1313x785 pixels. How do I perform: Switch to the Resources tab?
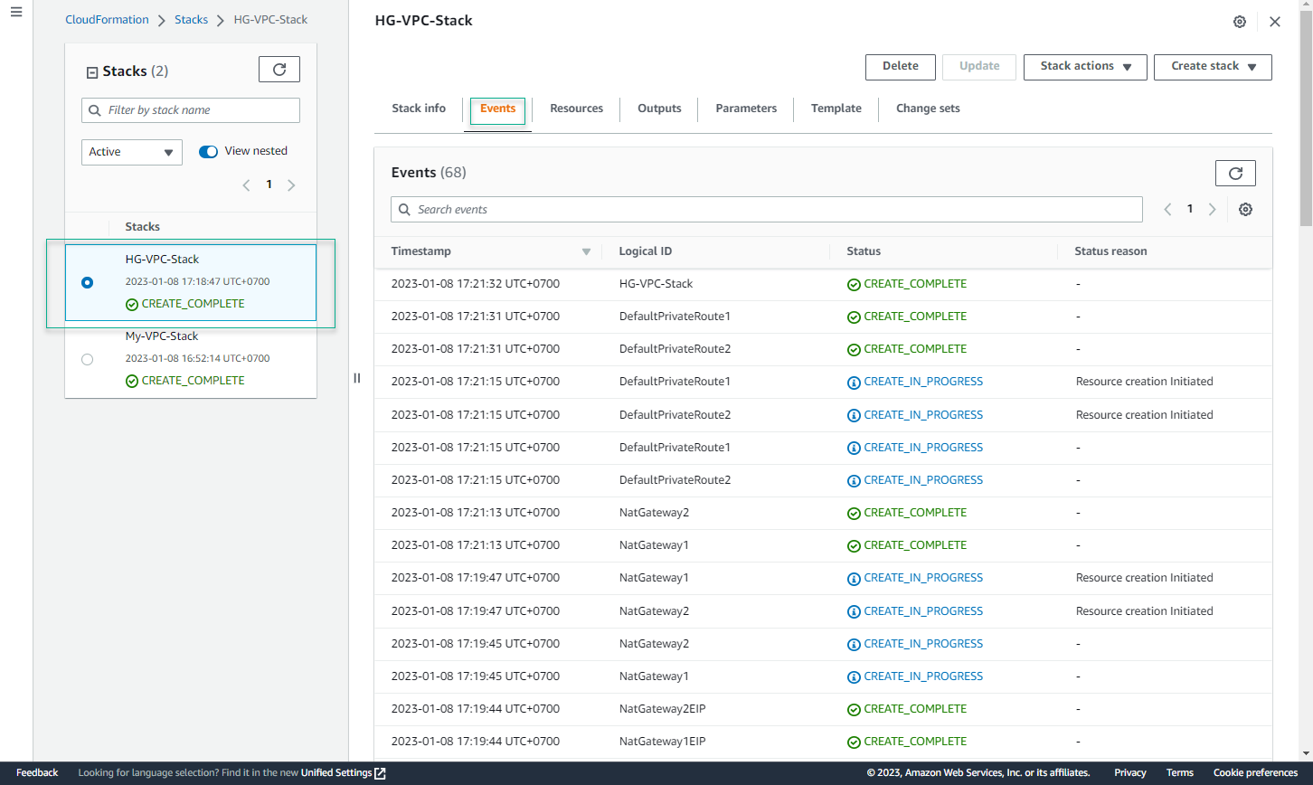tap(576, 109)
